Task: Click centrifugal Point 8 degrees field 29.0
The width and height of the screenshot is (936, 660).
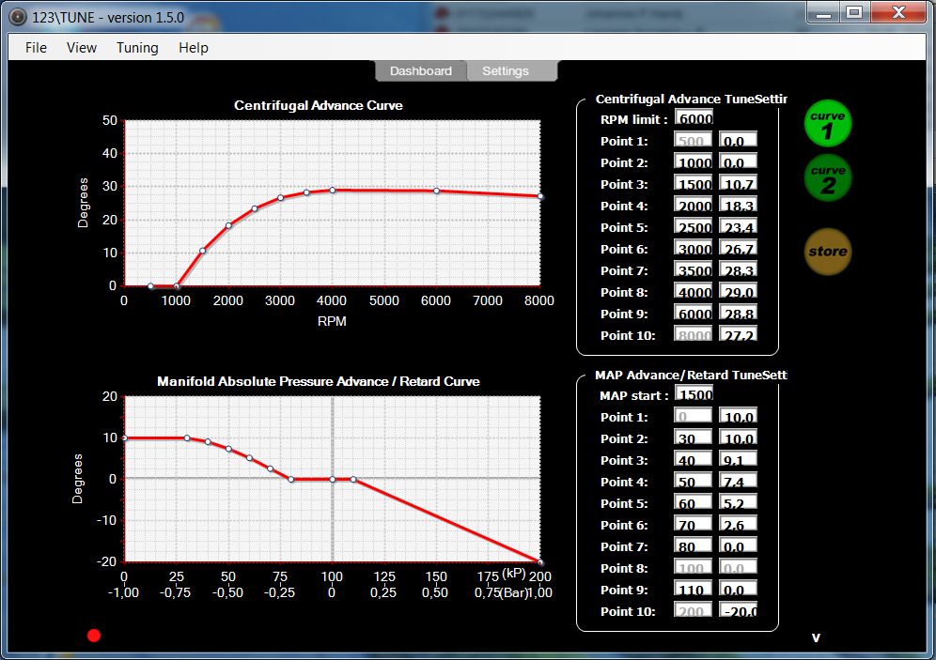Action: pos(738,292)
